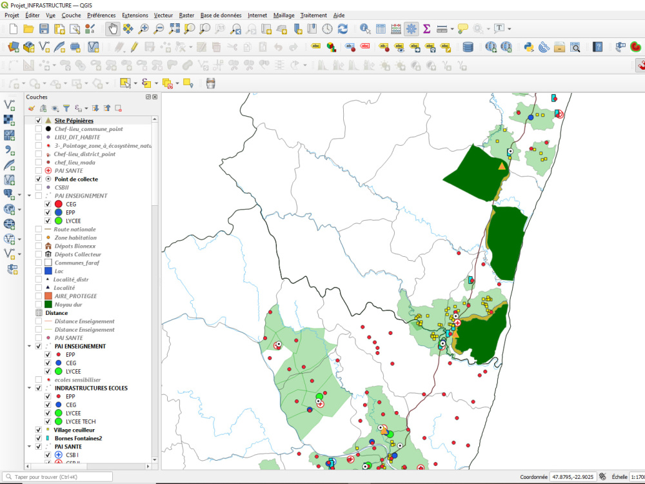
Task: Click the Coordonnée value field
Action: point(573,477)
